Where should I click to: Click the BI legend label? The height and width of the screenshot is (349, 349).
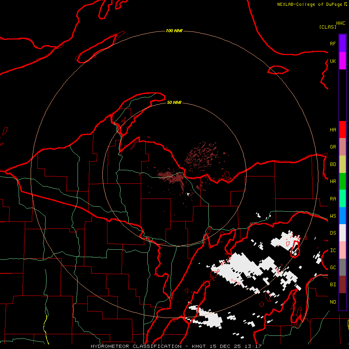pyautogui.click(x=333, y=285)
